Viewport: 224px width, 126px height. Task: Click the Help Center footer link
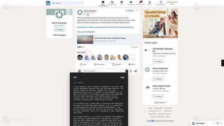tap(168, 108)
